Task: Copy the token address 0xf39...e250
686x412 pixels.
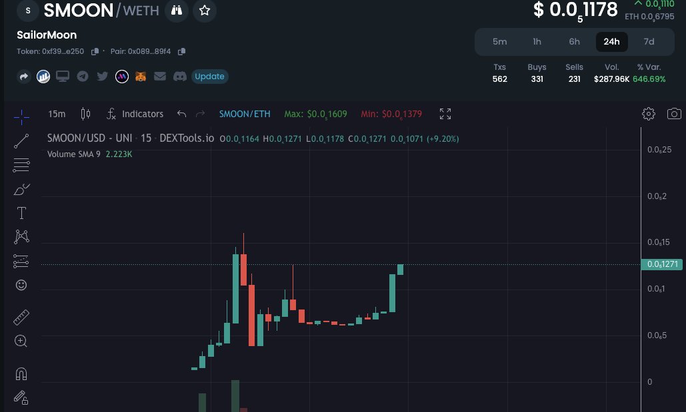Action: 95,51
